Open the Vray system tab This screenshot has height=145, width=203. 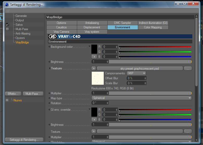92,32
